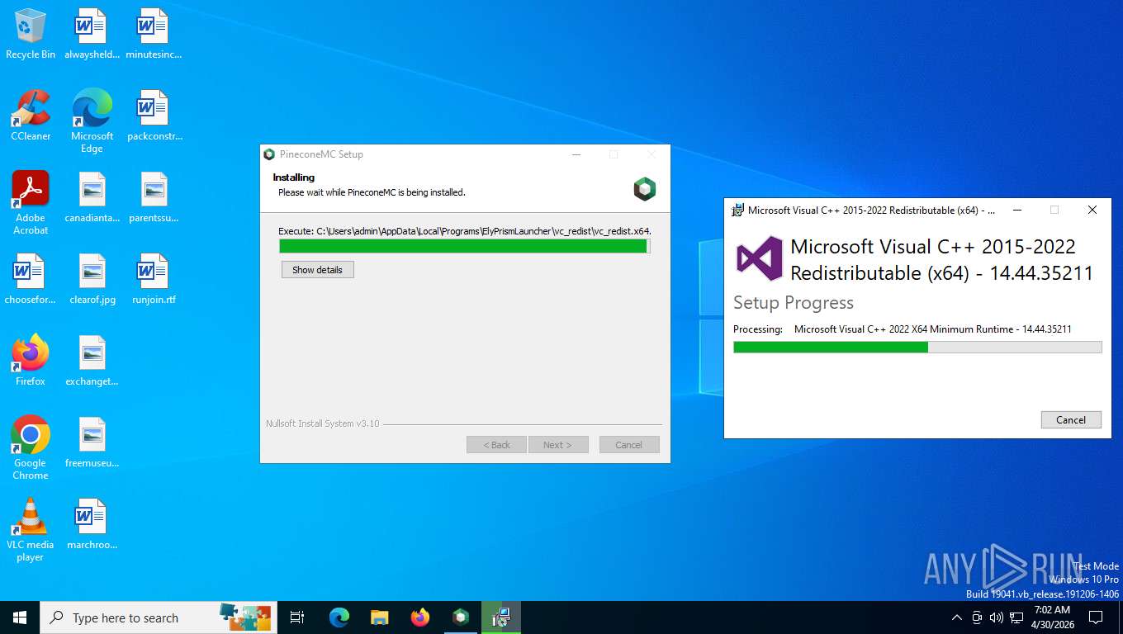Click the PineconeMC installation progress bar
This screenshot has width=1123, height=634.
point(465,246)
